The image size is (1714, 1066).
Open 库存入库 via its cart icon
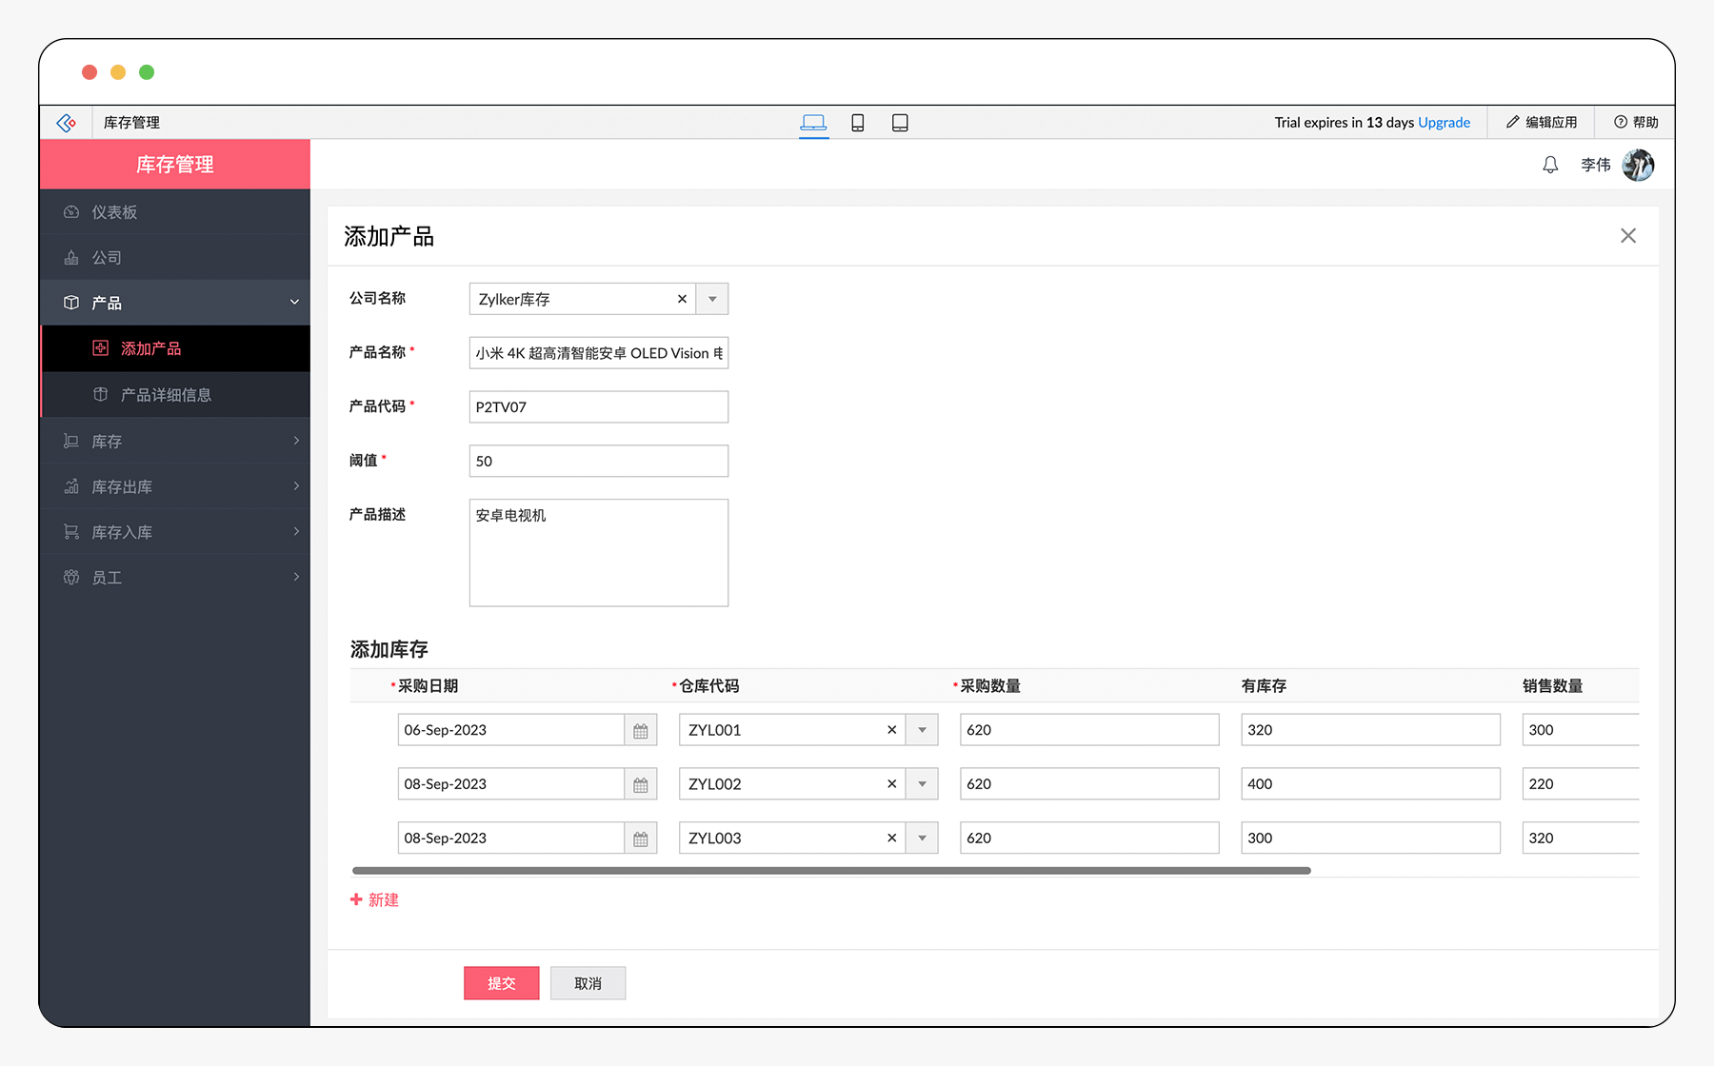71,531
